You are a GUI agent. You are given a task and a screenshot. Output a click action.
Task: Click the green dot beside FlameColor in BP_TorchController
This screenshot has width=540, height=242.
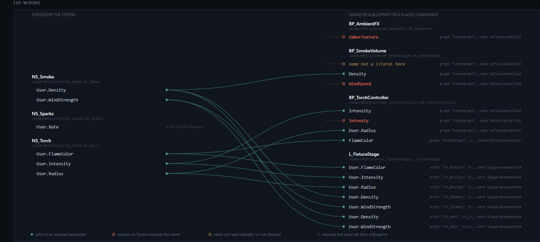(x=344, y=140)
